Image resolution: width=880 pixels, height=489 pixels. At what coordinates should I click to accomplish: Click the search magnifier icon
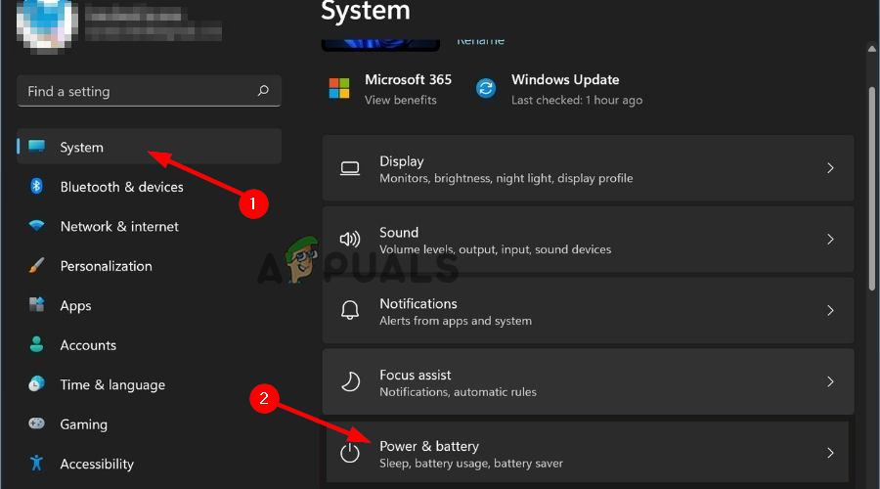pos(263,91)
